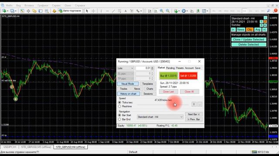
Task: Toggle the Obj button in info panel
Action: pyautogui.click(x=249, y=29)
